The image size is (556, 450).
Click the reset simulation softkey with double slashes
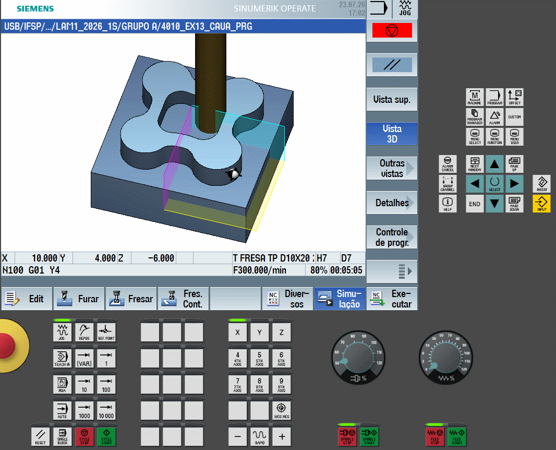(x=392, y=65)
